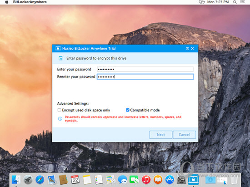This screenshot has height=187, width=250.
Task: Focus the Reenter your password field
Action: click(x=145, y=77)
